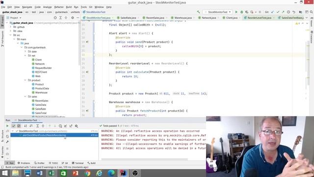Import test results icon
The width and height of the screenshot is (314, 177).
[x=65, y=126]
